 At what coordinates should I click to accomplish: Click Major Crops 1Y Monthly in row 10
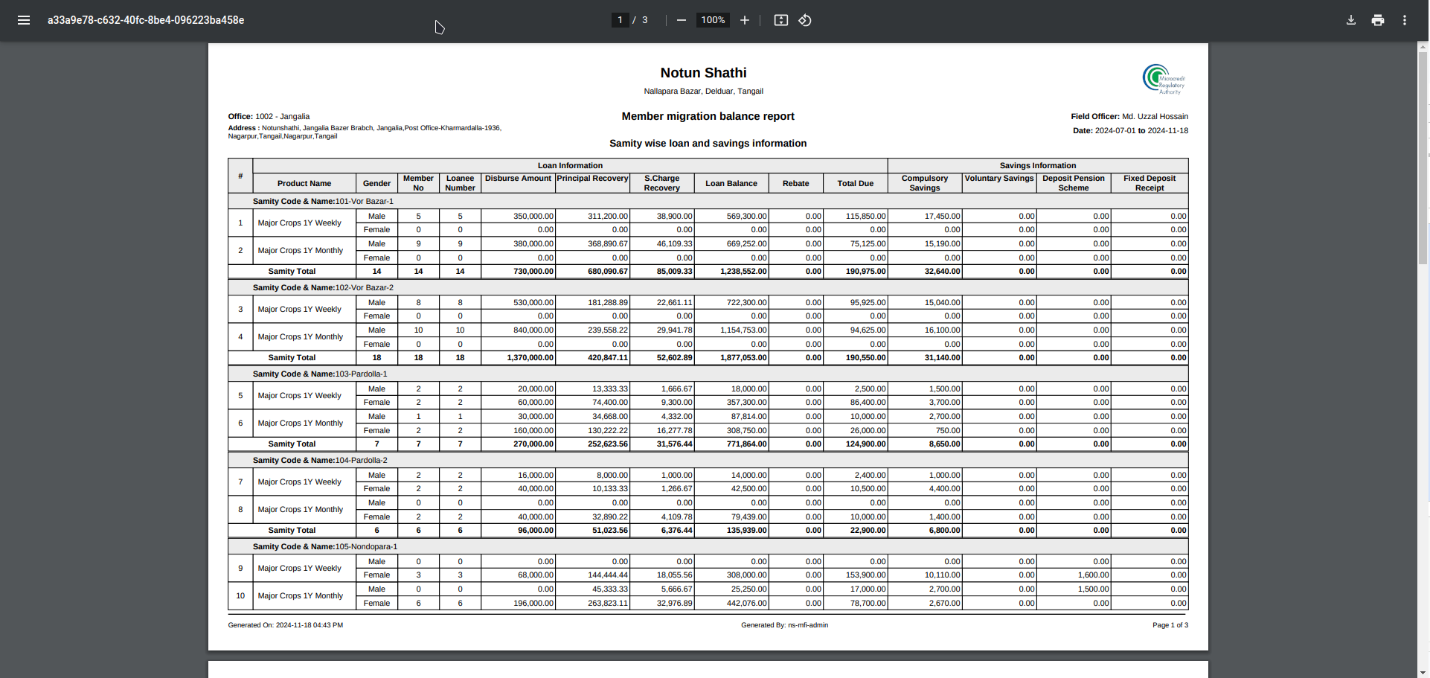coord(300,595)
